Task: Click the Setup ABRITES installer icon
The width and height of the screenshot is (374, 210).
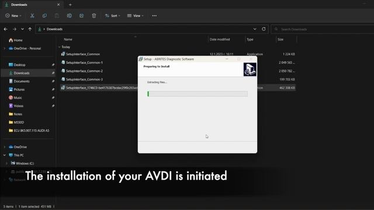Action: click(250, 69)
